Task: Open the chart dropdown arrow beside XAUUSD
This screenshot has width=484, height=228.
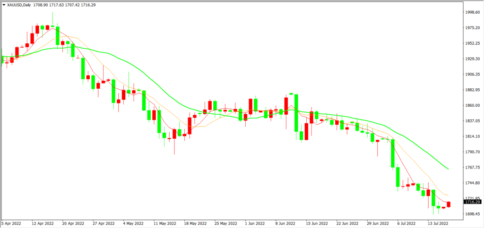Action: (4, 5)
